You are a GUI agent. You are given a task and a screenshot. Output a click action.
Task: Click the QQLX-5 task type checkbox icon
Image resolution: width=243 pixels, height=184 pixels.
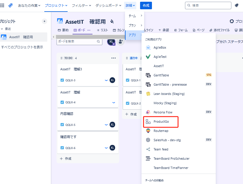pos(62,125)
